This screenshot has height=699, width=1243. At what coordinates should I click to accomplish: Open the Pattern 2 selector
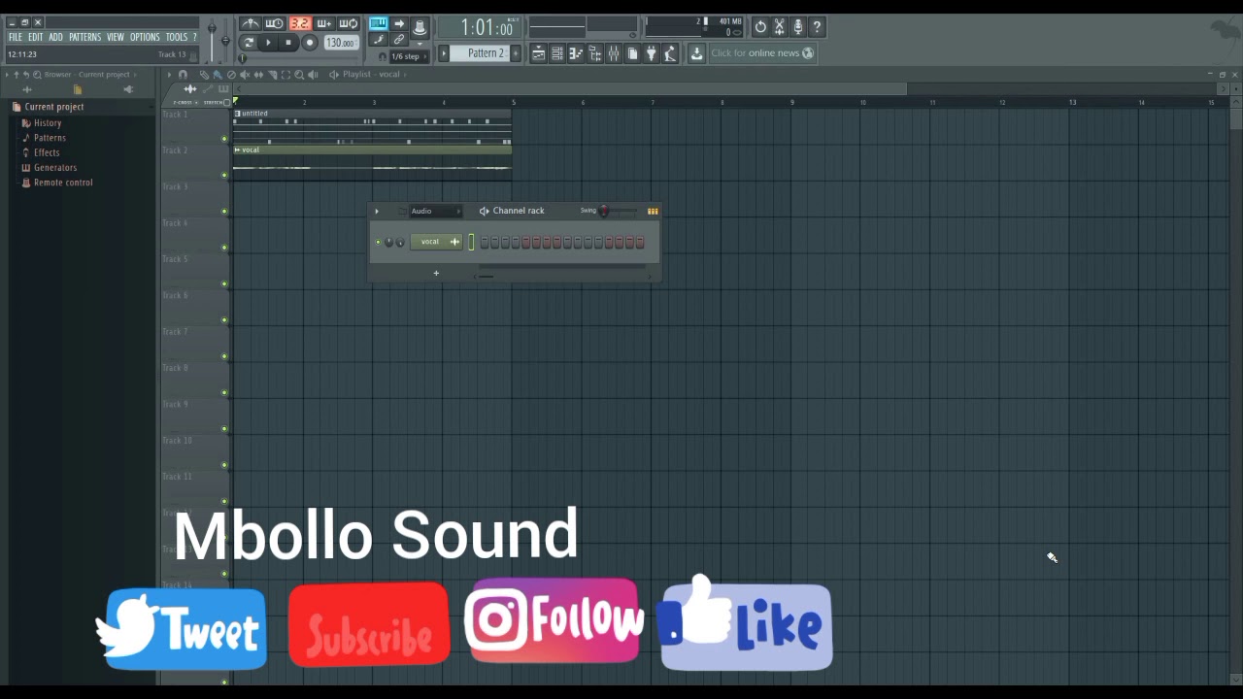tap(480, 52)
